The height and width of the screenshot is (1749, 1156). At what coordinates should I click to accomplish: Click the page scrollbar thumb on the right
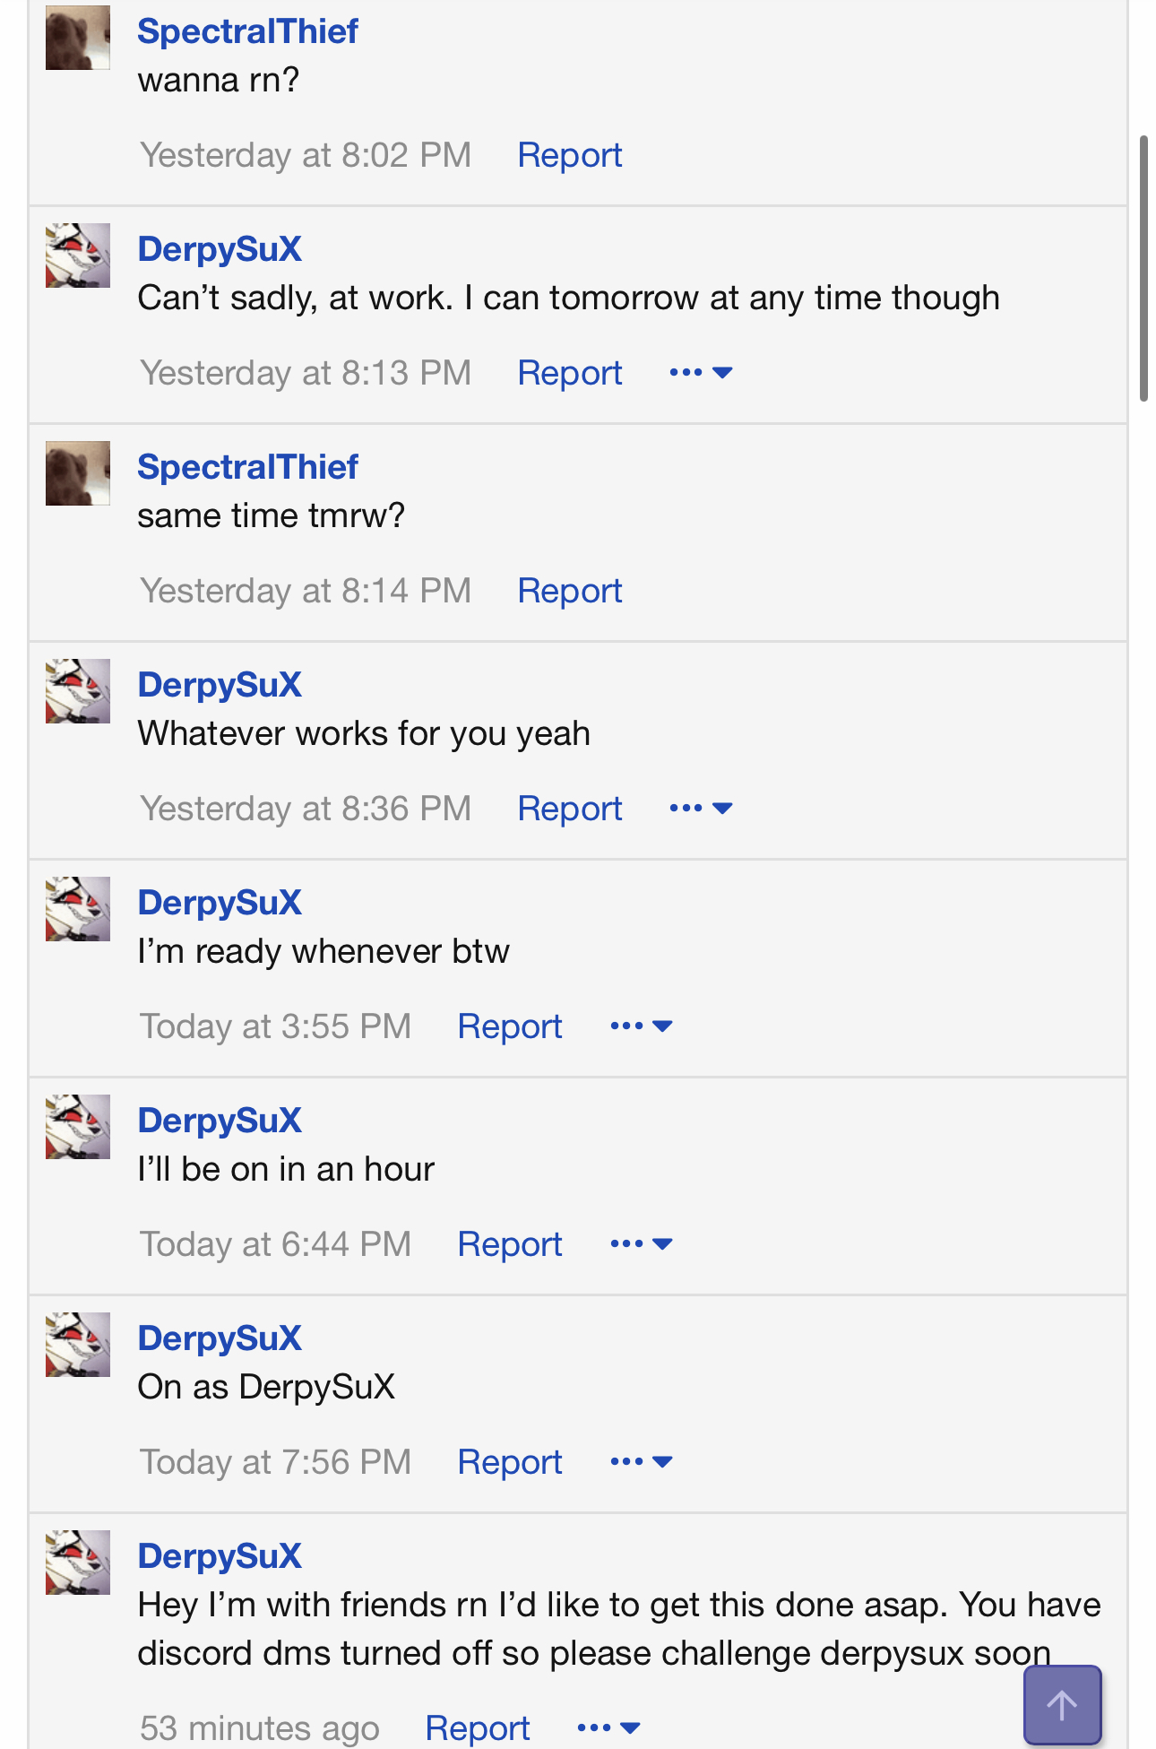1143,269
